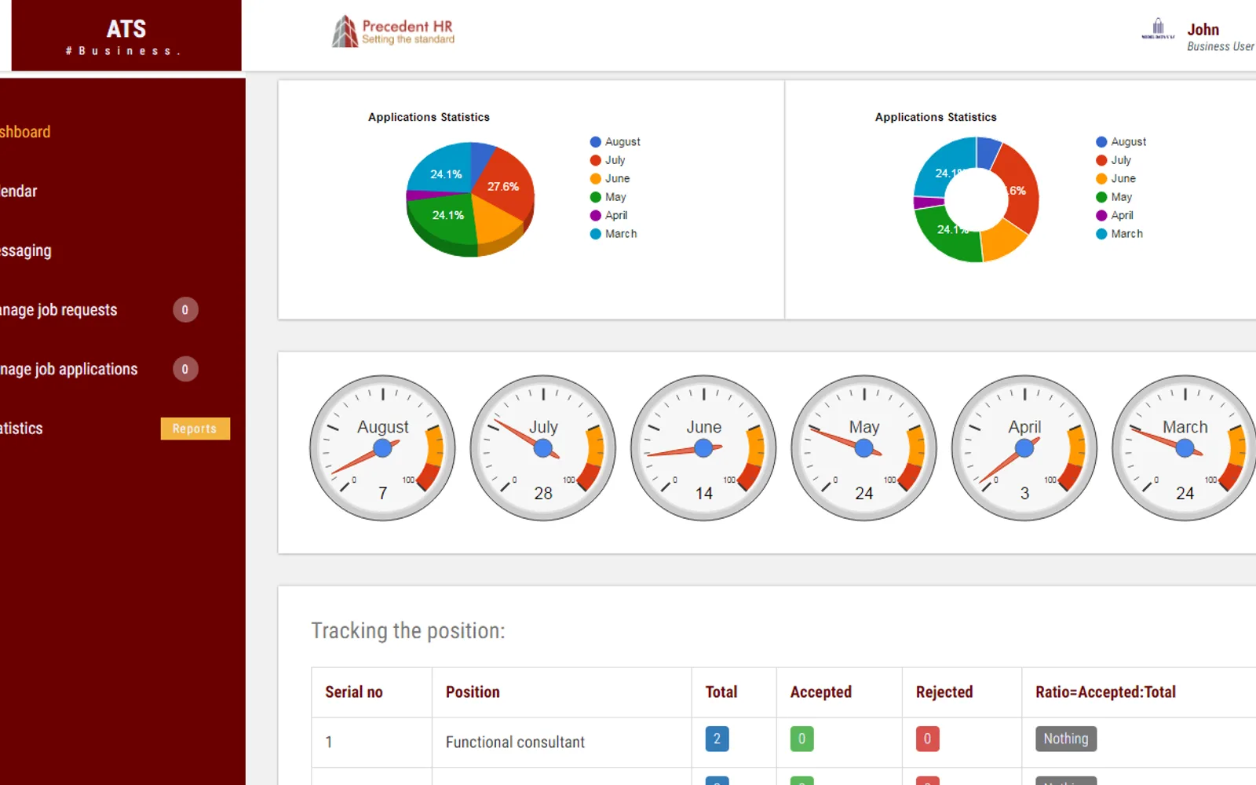1256x785 pixels.
Task: Click August legend dot in pie chart
Action: [x=595, y=142]
